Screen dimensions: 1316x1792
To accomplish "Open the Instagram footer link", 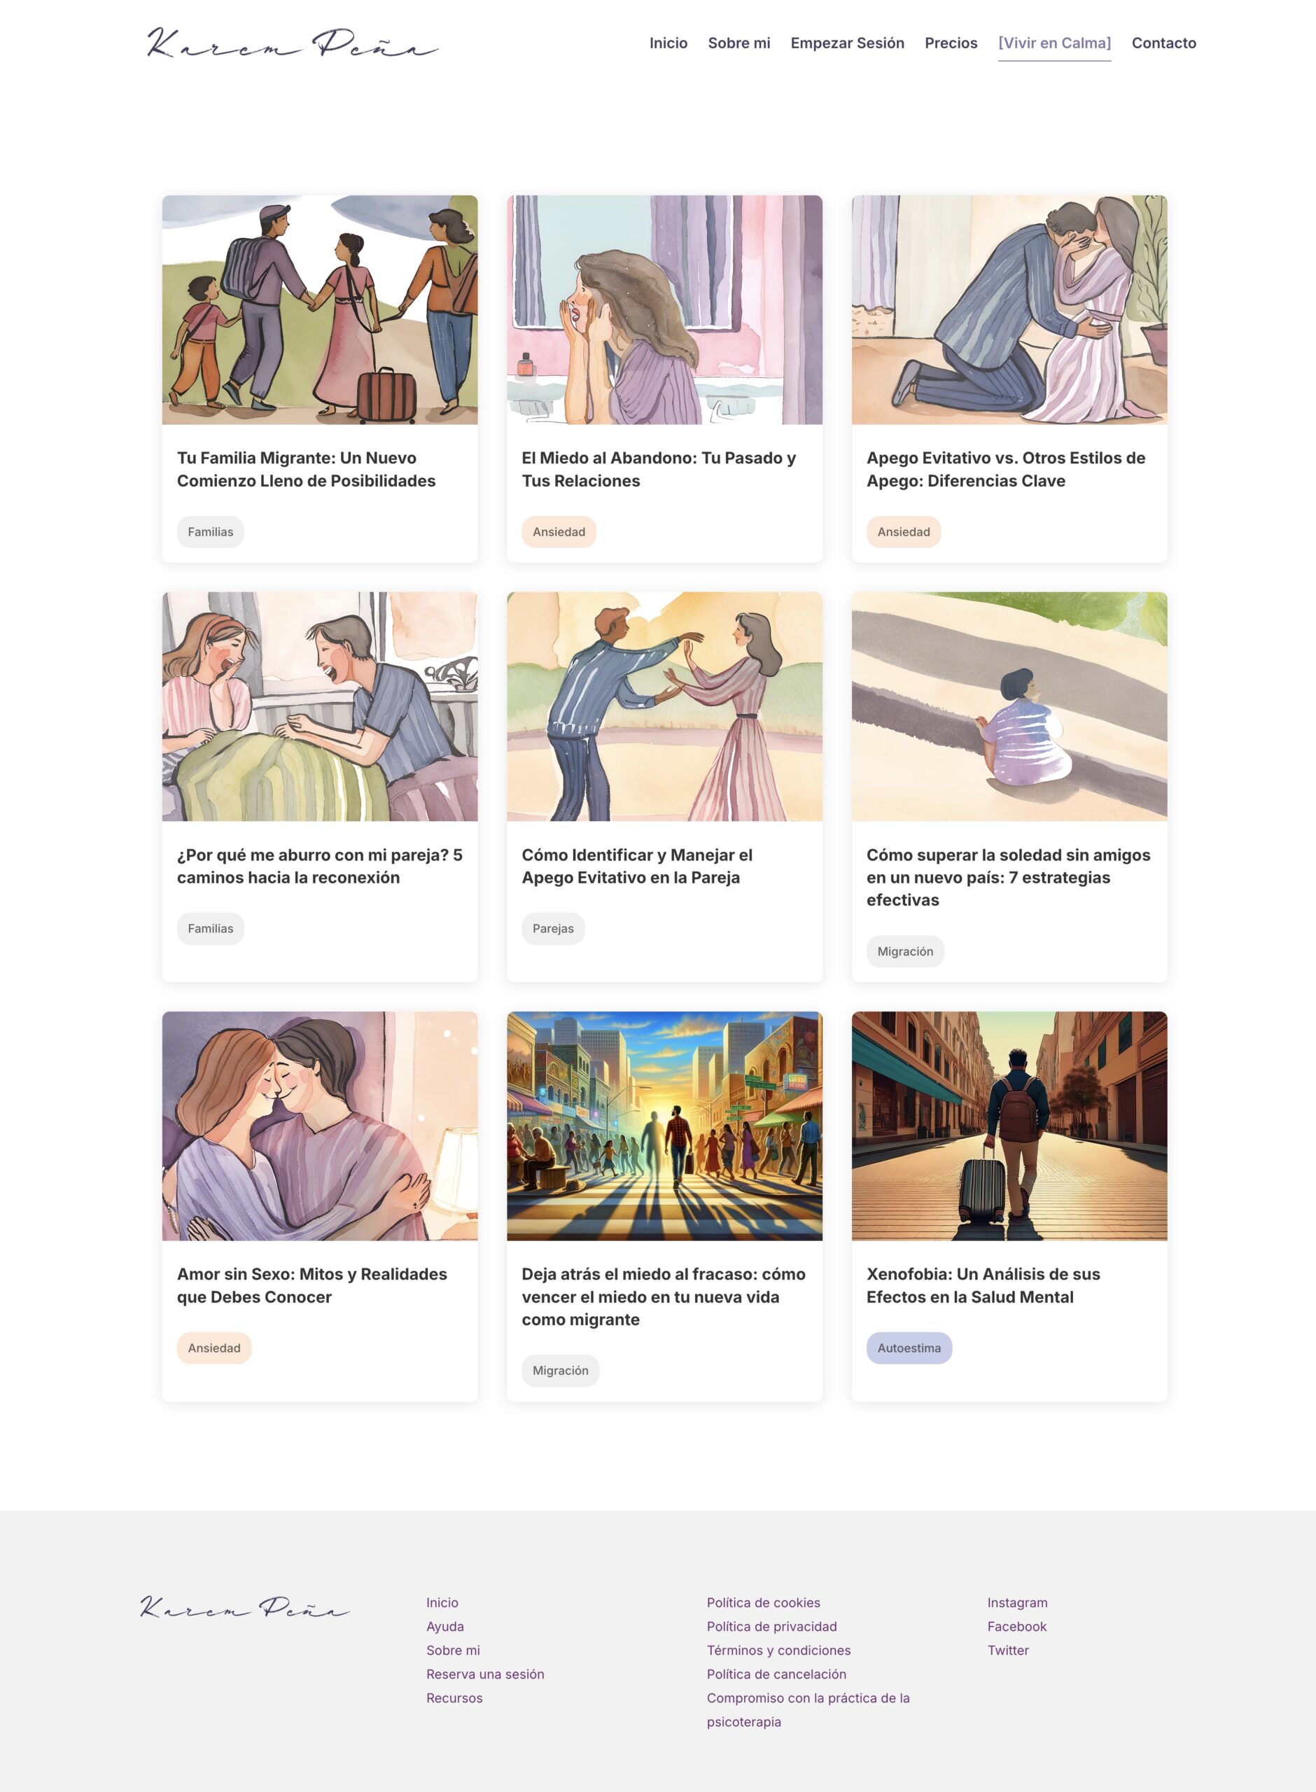I will 1016,1602.
